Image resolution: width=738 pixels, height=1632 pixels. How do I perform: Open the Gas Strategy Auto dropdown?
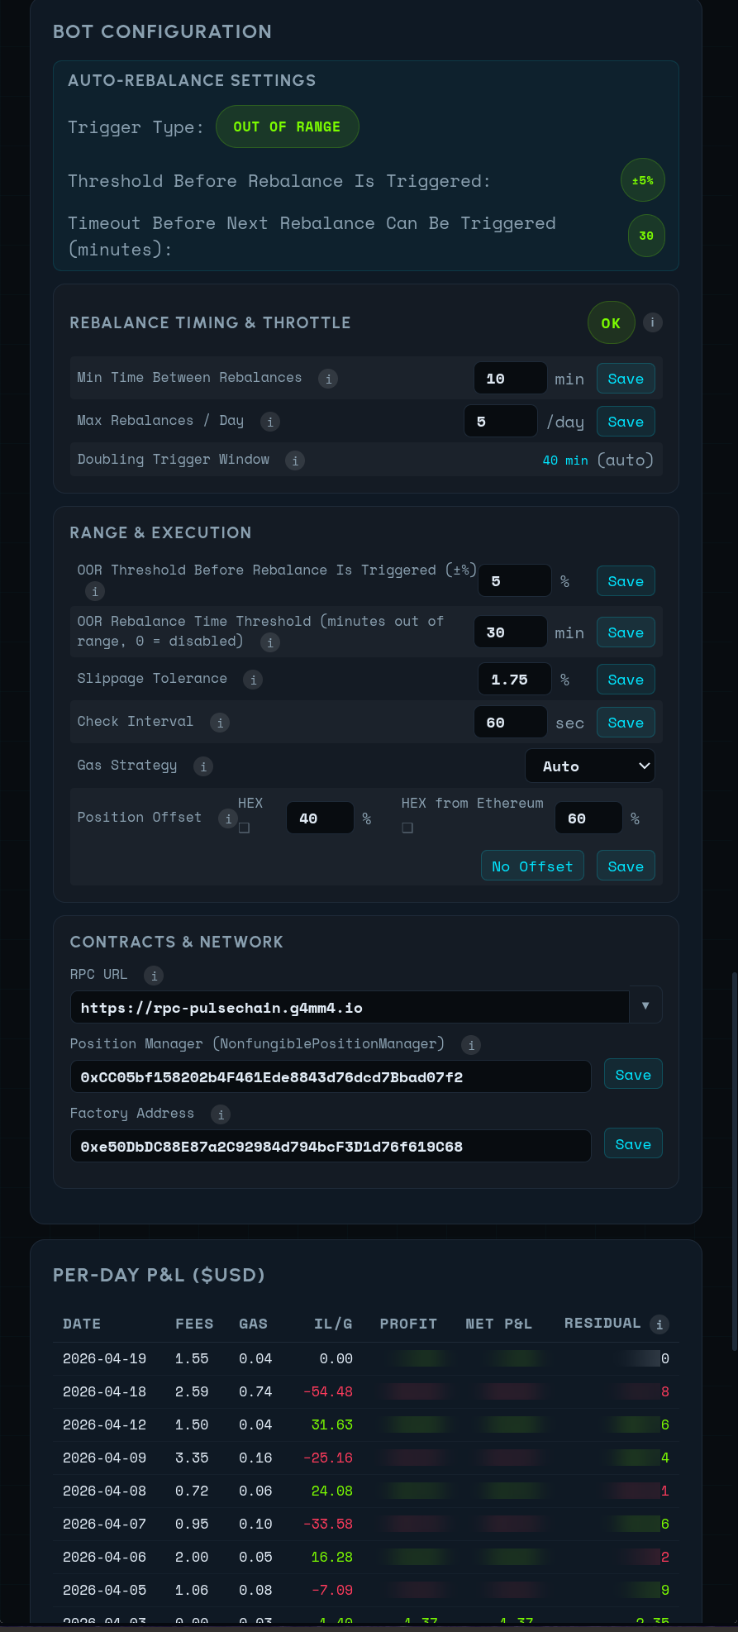[x=590, y=766]
